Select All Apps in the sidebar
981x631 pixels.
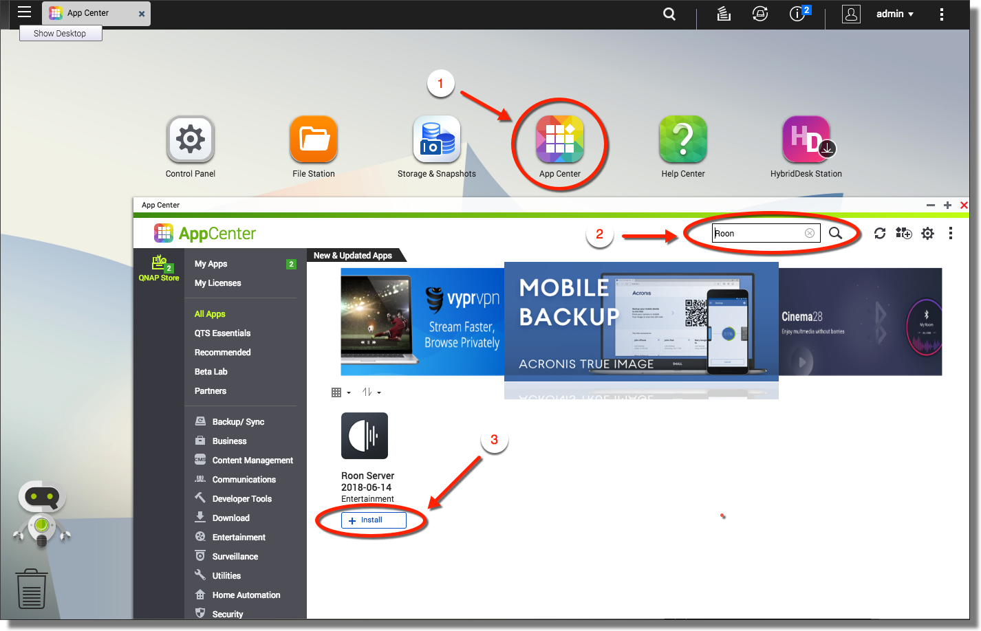(x=210, y=314)
